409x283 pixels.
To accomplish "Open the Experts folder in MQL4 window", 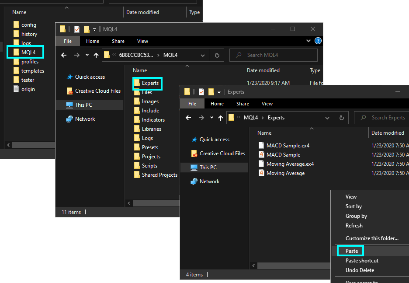I will pyautogui.click(x=146, y=83).
